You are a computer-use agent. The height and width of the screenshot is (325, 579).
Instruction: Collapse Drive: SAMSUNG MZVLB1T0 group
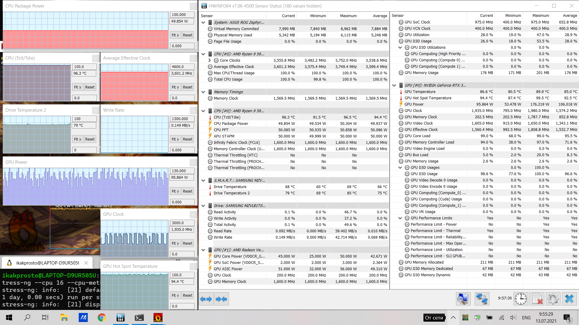tap(203, 206)
